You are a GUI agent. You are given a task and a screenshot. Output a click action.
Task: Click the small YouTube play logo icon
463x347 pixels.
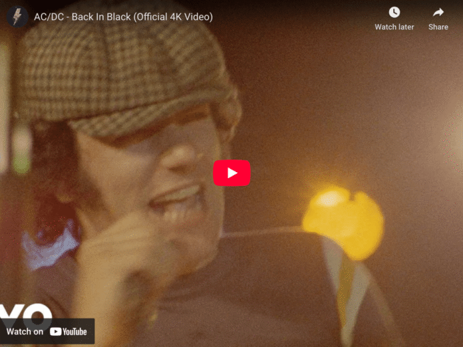55,332
